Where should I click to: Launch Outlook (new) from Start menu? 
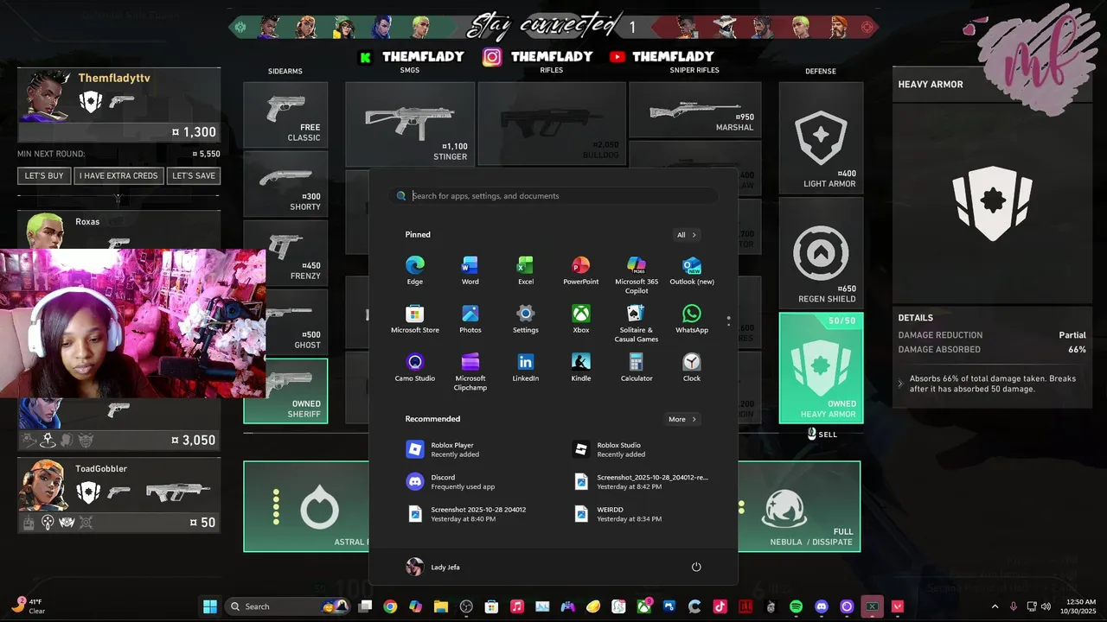pyautogui.click(x=692, y=270)
